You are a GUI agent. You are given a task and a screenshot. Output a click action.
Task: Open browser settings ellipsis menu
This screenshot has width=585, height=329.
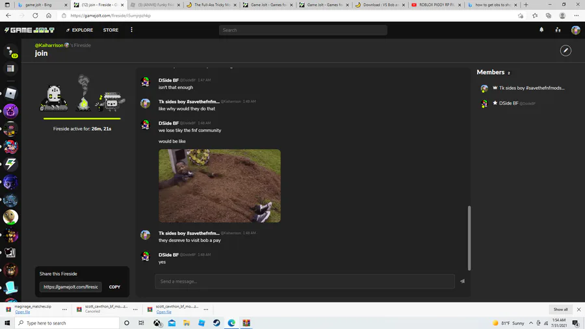tap(577, 16)
